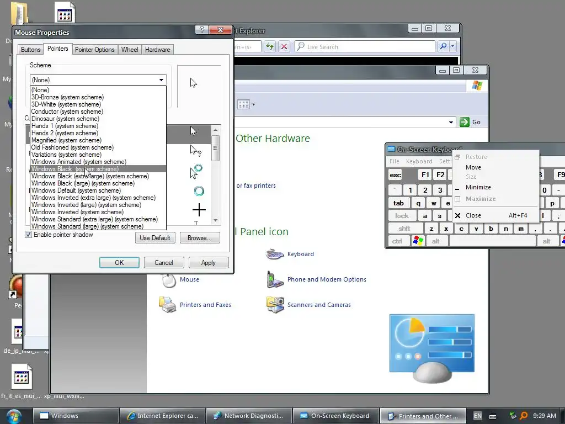Click the esc key on On-Screen Keyboard
The image size is (565, 424).
click(395, 175)
